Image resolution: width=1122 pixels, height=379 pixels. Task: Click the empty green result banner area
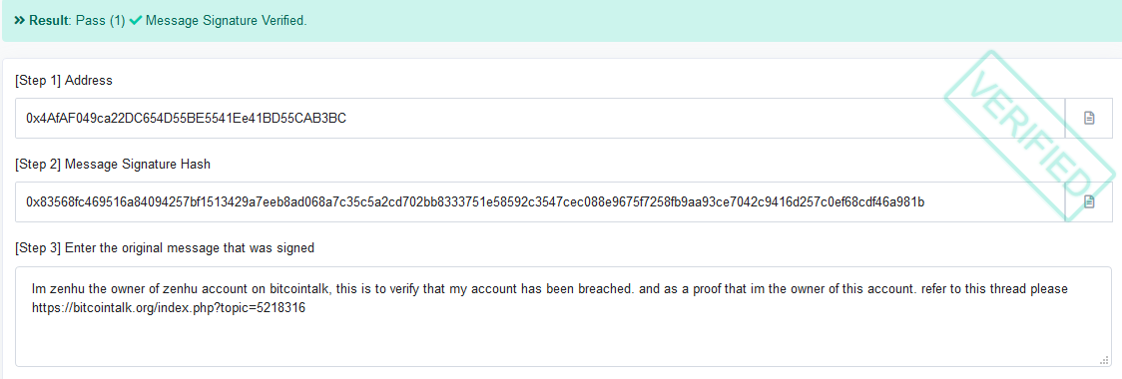pyautogui.click(x=709, y=21)
